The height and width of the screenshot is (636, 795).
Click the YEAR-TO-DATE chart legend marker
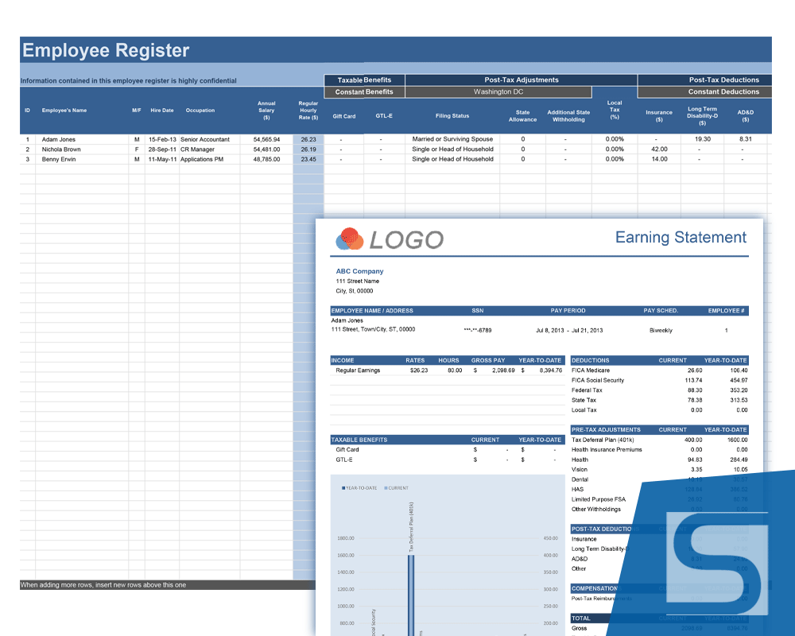(343, 488)
